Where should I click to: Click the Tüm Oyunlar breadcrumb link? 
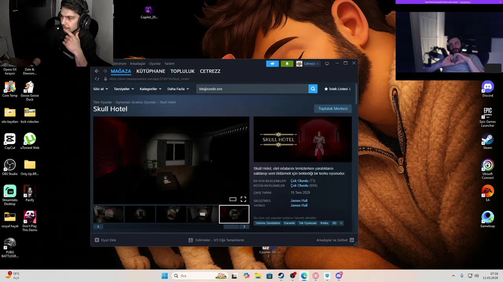[x=103, y=102]
